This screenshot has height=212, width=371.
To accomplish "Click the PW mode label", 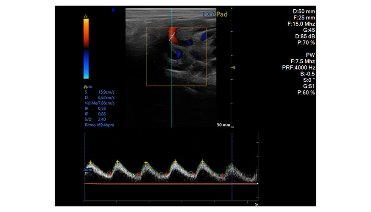I will point(310,55).
